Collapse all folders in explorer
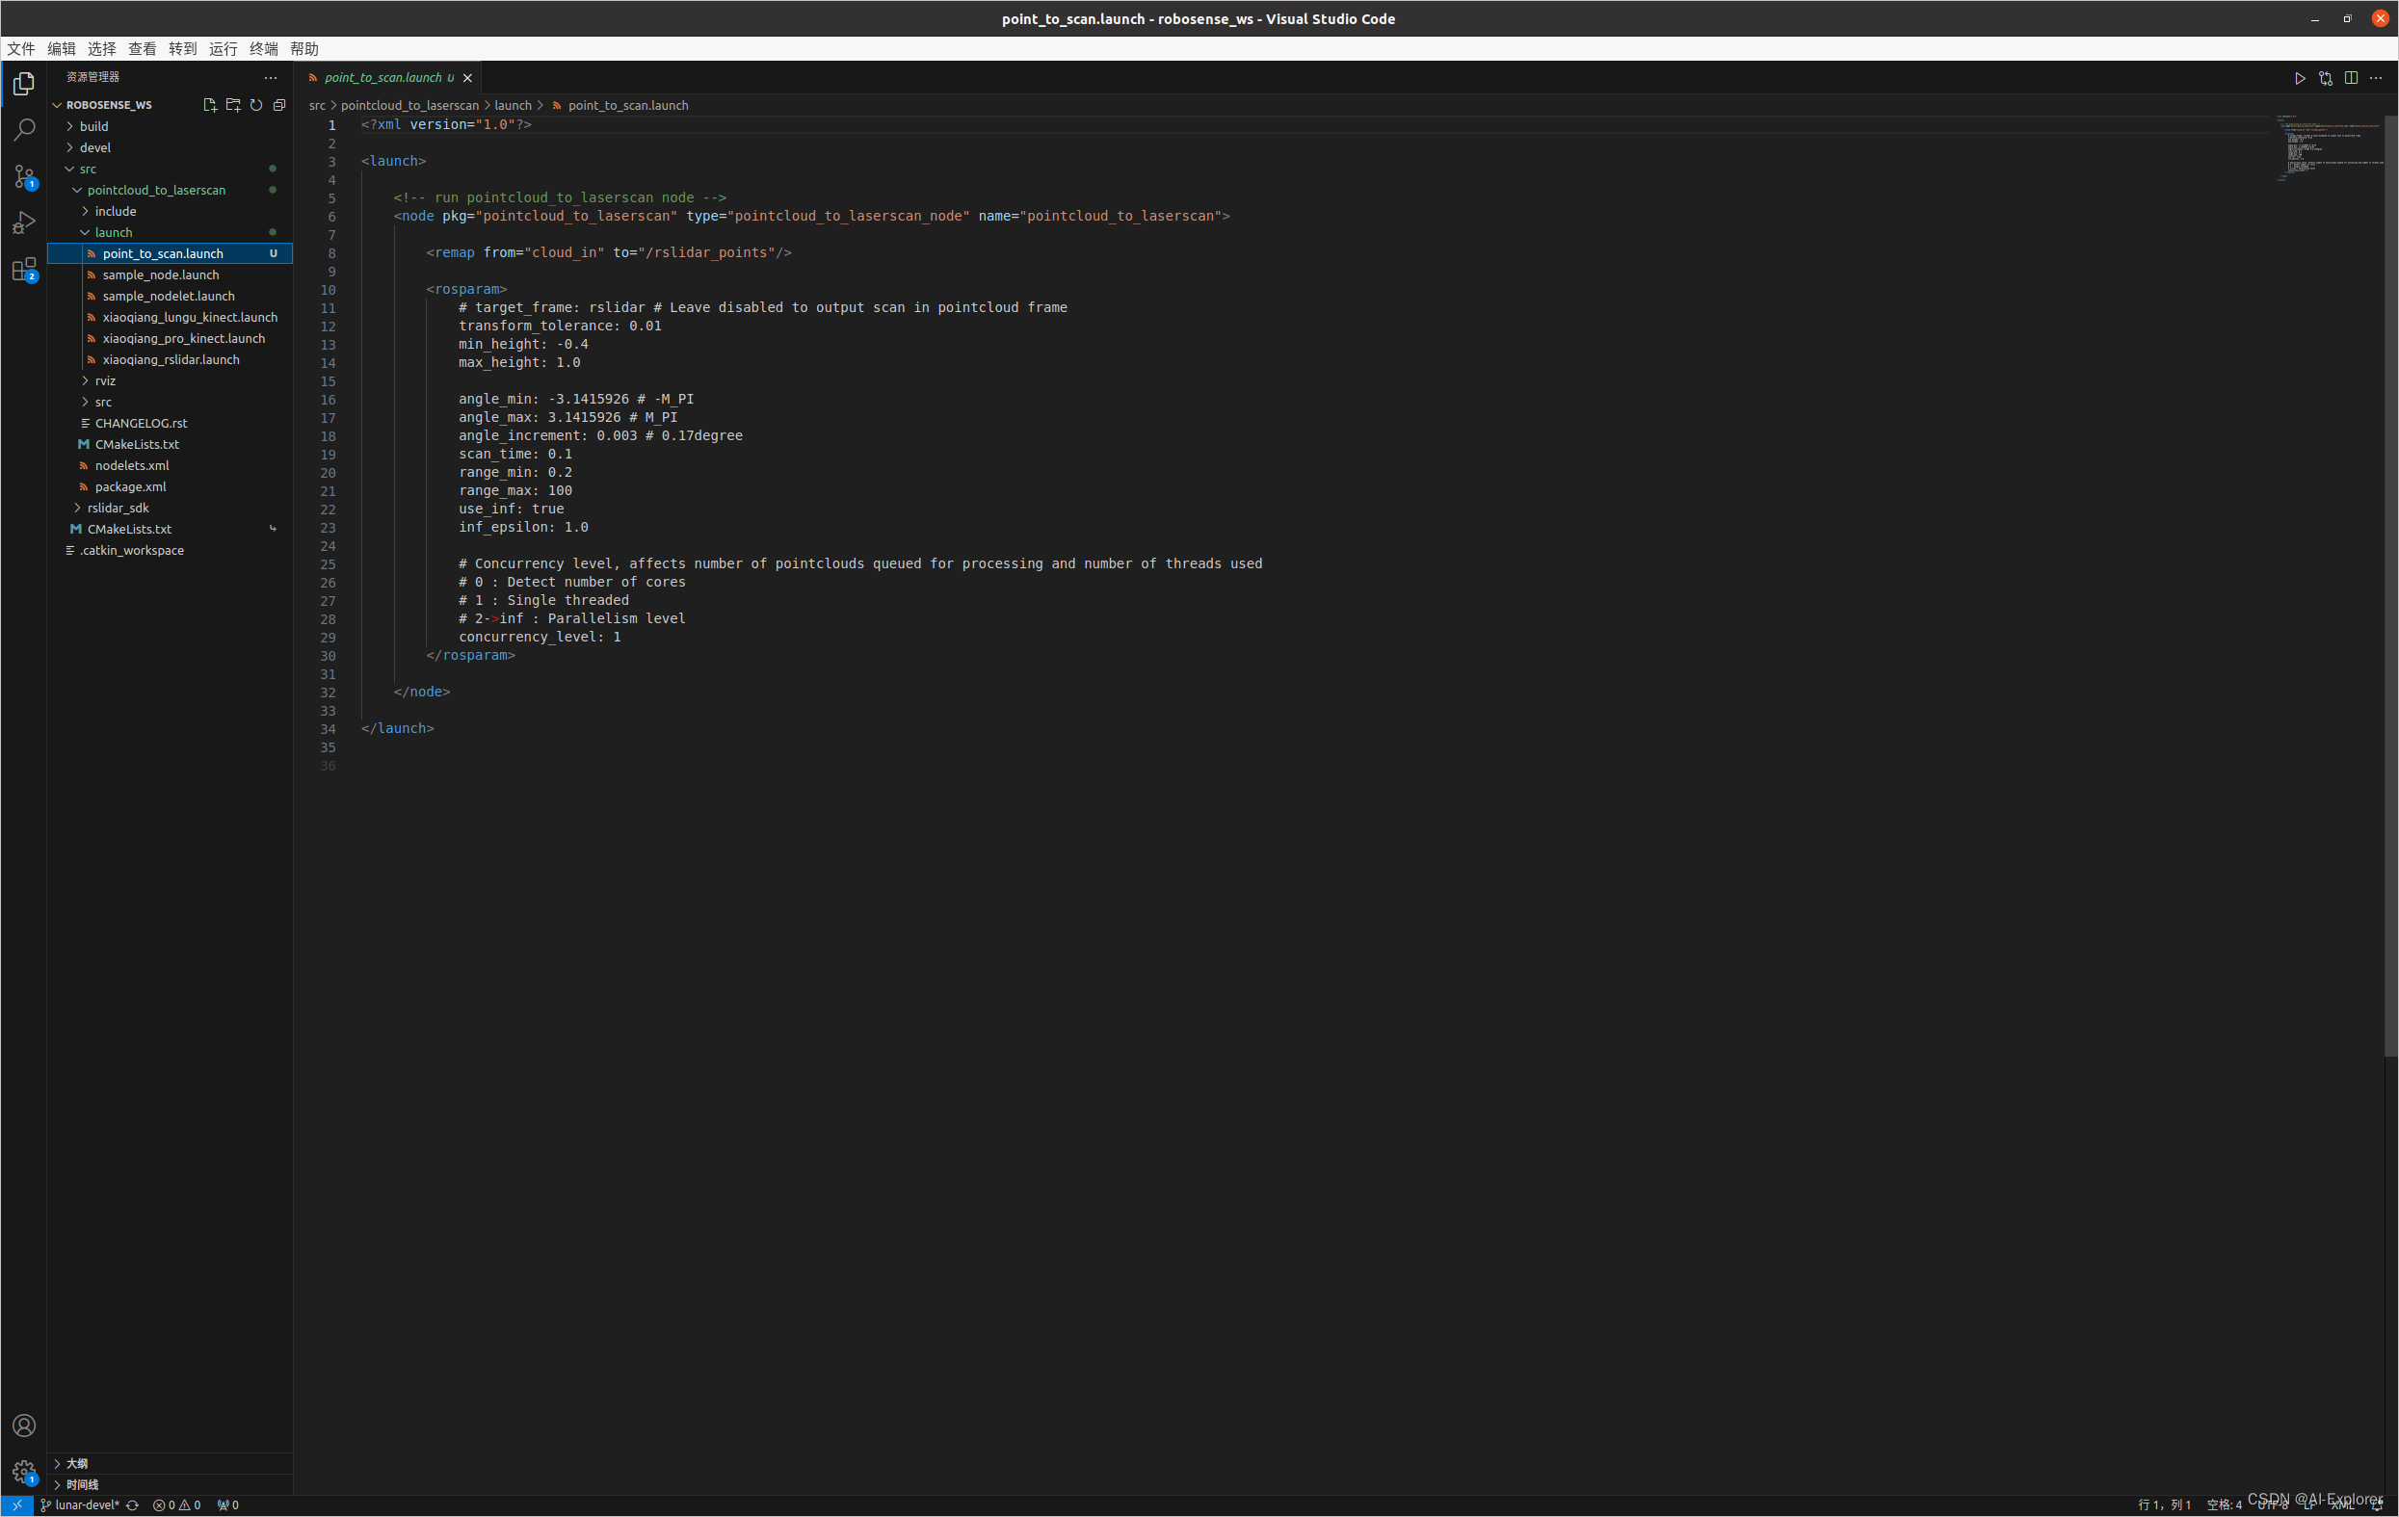This screenshot has width=2399, height=1517. tap(279, 105)
